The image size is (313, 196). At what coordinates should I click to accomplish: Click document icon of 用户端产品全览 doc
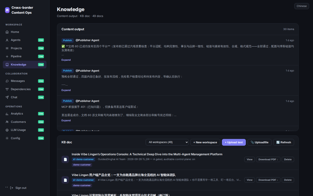[x=65, y=180]
